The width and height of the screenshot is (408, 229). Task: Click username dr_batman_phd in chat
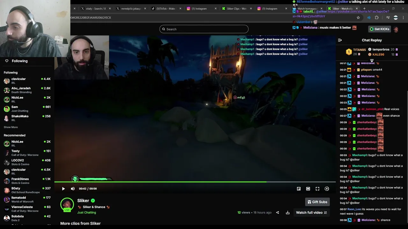(x=372, y=109)
